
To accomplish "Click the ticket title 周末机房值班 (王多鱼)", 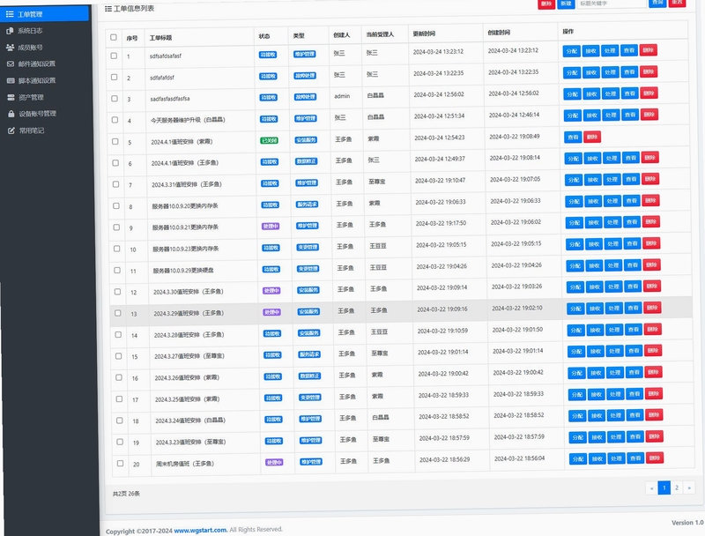I will [185, 464].
